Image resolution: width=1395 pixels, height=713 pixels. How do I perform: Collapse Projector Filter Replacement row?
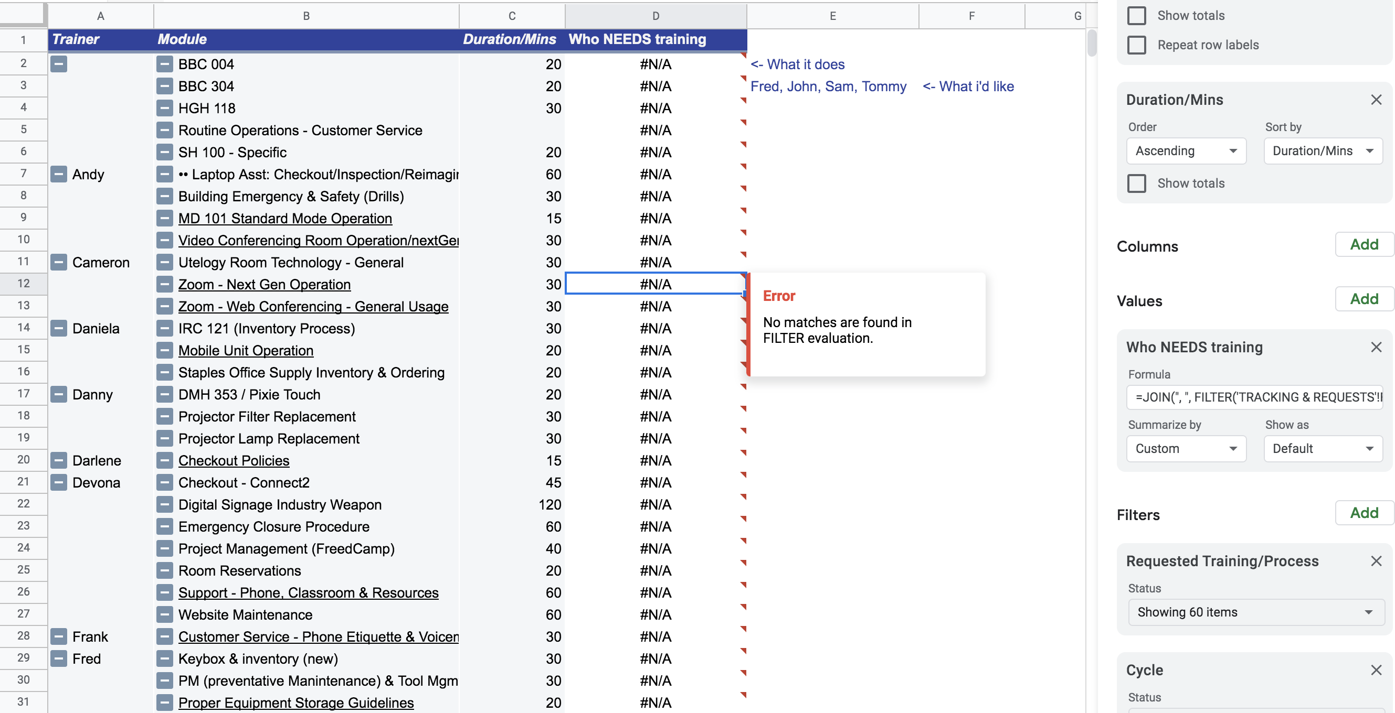tap(165, 417)
